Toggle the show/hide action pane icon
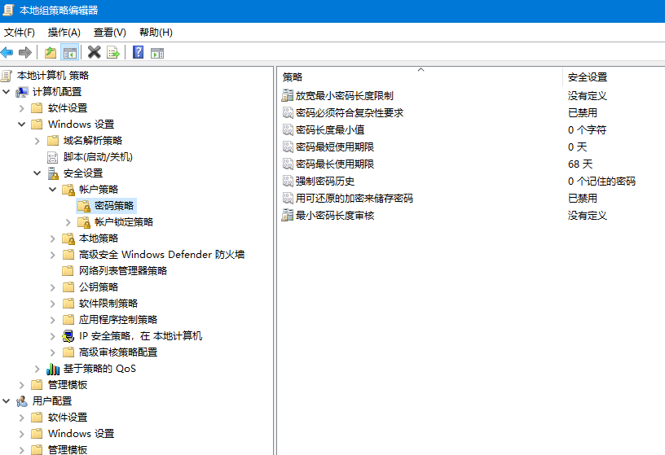 click(x=157, y=53)
